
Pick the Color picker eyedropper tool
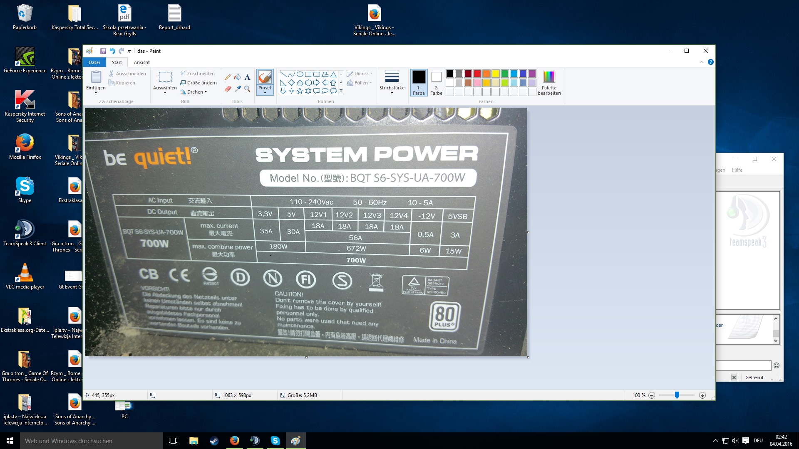click(x=238, y=89)
